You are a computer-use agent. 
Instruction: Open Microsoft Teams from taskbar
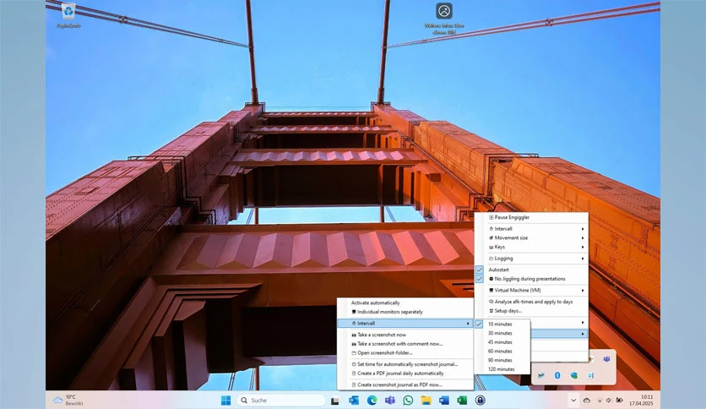pyautogui.click(x=390, y=400)
